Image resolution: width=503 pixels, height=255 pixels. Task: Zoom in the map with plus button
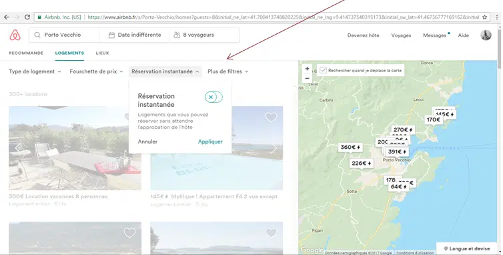(307, 68)
